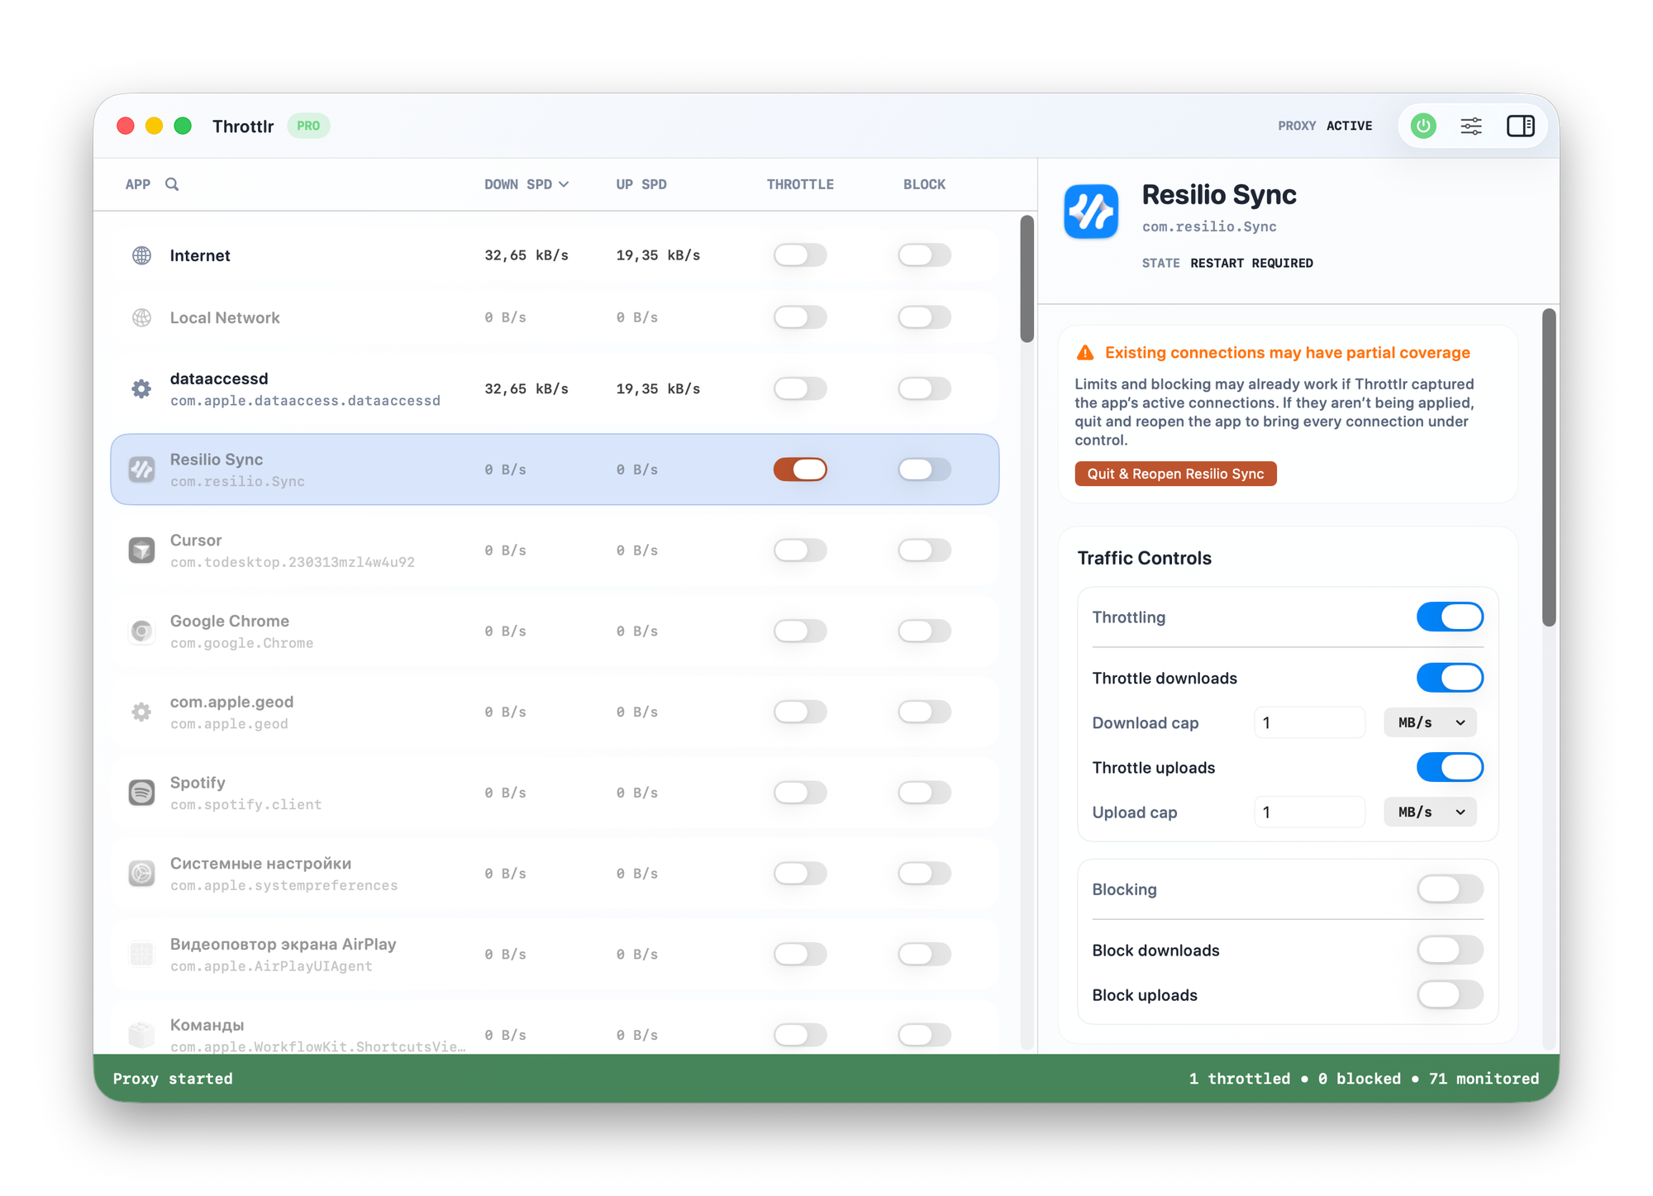Enable Block uploads switch
The width and height of the screenshot is (1653, 1196).
click(x=1450, y=995)
